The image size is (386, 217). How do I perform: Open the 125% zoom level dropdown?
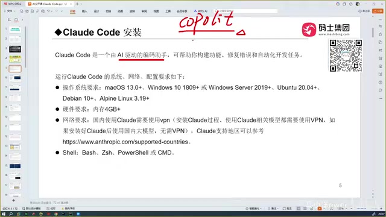click(342, 209)
